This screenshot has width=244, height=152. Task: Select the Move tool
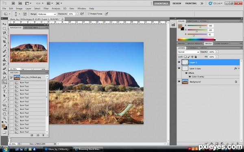[x=4, y=24]
